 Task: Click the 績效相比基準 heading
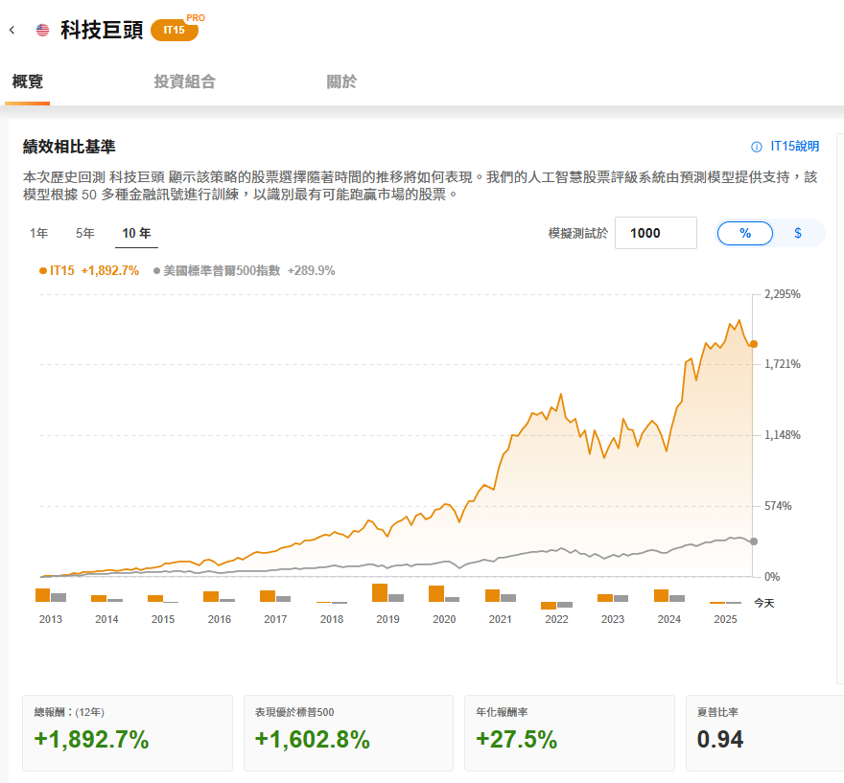69,147
